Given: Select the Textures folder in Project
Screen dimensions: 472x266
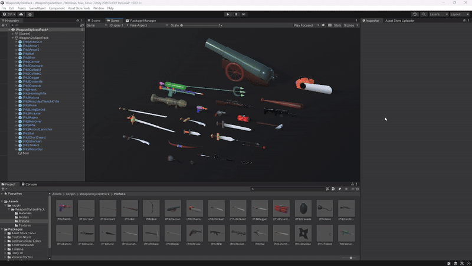Looking at the screenshot, I should point(24,225).
